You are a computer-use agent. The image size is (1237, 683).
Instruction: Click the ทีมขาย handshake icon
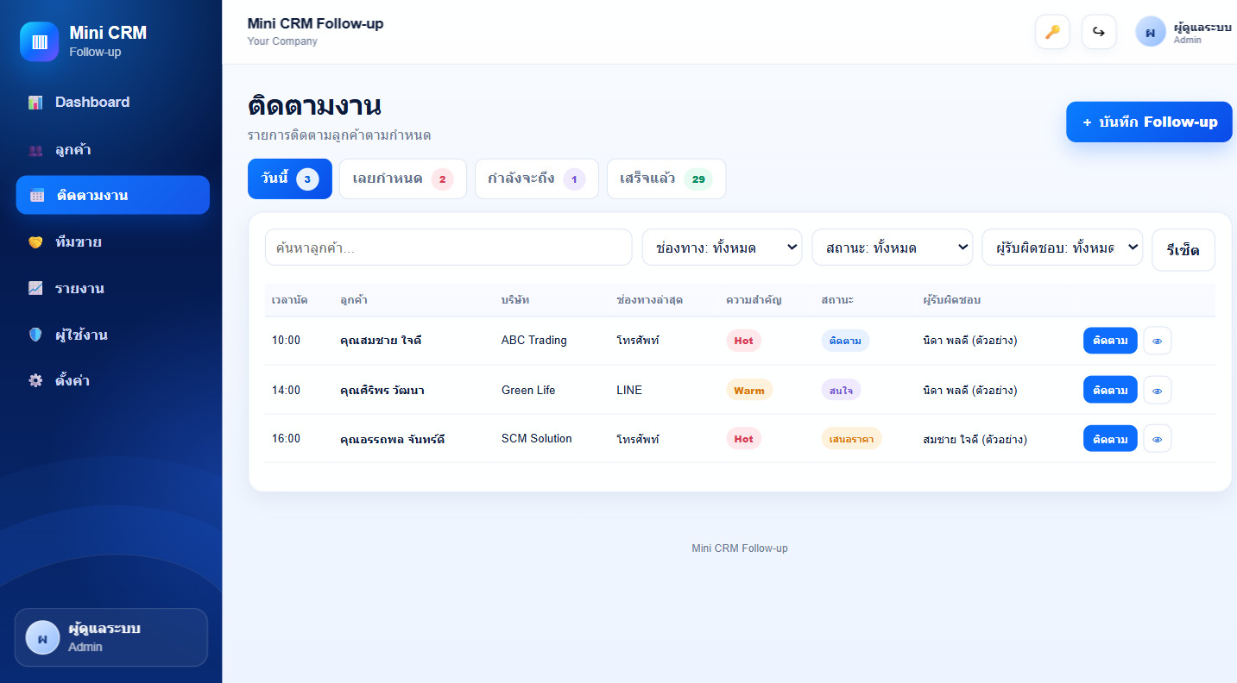pyautogui.click(x=35, y=242)
